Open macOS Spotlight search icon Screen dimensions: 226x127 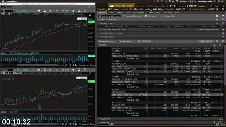[x=215, y=1]
